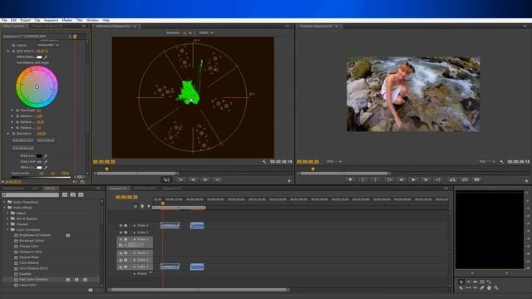The image size is (532, 299).
Task: Click Go to Out point in Program monitor
Action: click(438, 179)
